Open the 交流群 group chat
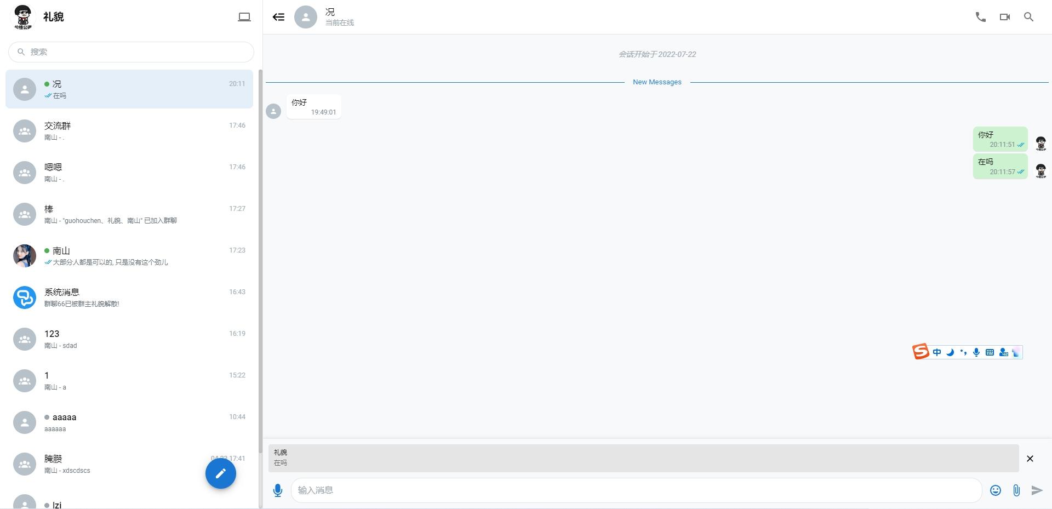 pyautogui.click(x=129, y=131)
